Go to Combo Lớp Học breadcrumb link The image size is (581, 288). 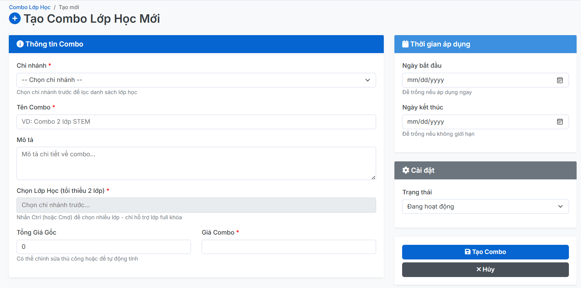[x=30, y=7]
